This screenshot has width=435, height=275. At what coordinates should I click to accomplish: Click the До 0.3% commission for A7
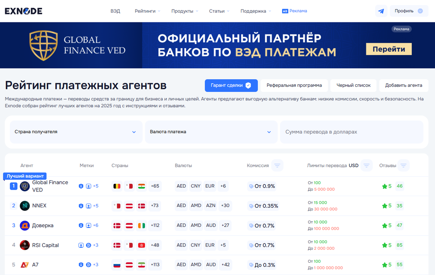click(261, 265)
